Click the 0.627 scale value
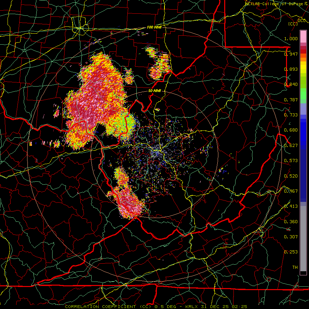309x309 pixels. [x=291, y=146]
